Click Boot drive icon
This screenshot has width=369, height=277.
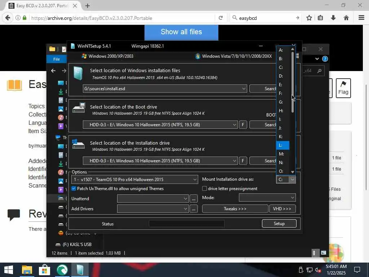[x=79, y=107]
